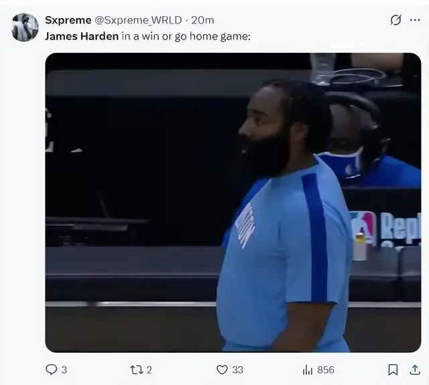The height and width of the screenshot is (385, 429).
Task: Play the embedded basketball video
Action: (x=233, y=202)
